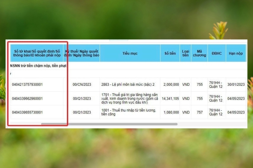
Task: Click the 'Tiểu mục' column header
Action: [x=130, y=53]
